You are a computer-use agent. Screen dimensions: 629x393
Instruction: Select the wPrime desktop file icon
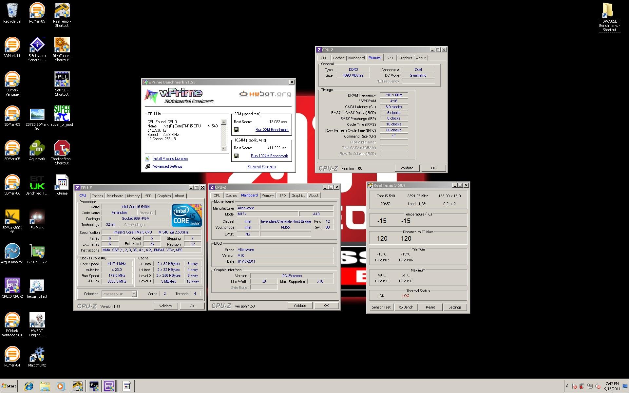pyautogui.click(x=62, y=185)
